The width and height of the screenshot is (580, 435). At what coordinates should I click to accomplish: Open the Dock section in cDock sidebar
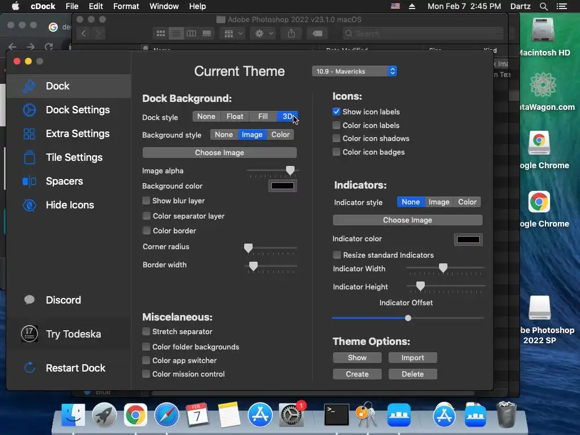69,86
